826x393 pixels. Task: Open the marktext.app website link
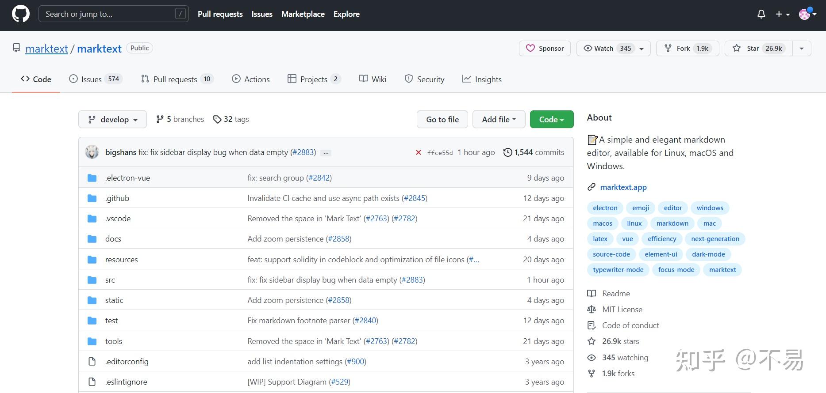click(x=623, y=187)
